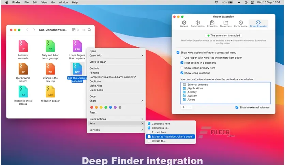The height and width of the screenshot is (165, 285).
Task: Select the Orange is the new .zip file
Action: point(50,69)
